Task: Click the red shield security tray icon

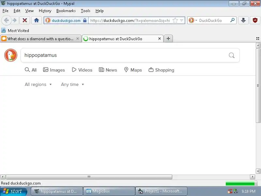Action: (230, 191)
